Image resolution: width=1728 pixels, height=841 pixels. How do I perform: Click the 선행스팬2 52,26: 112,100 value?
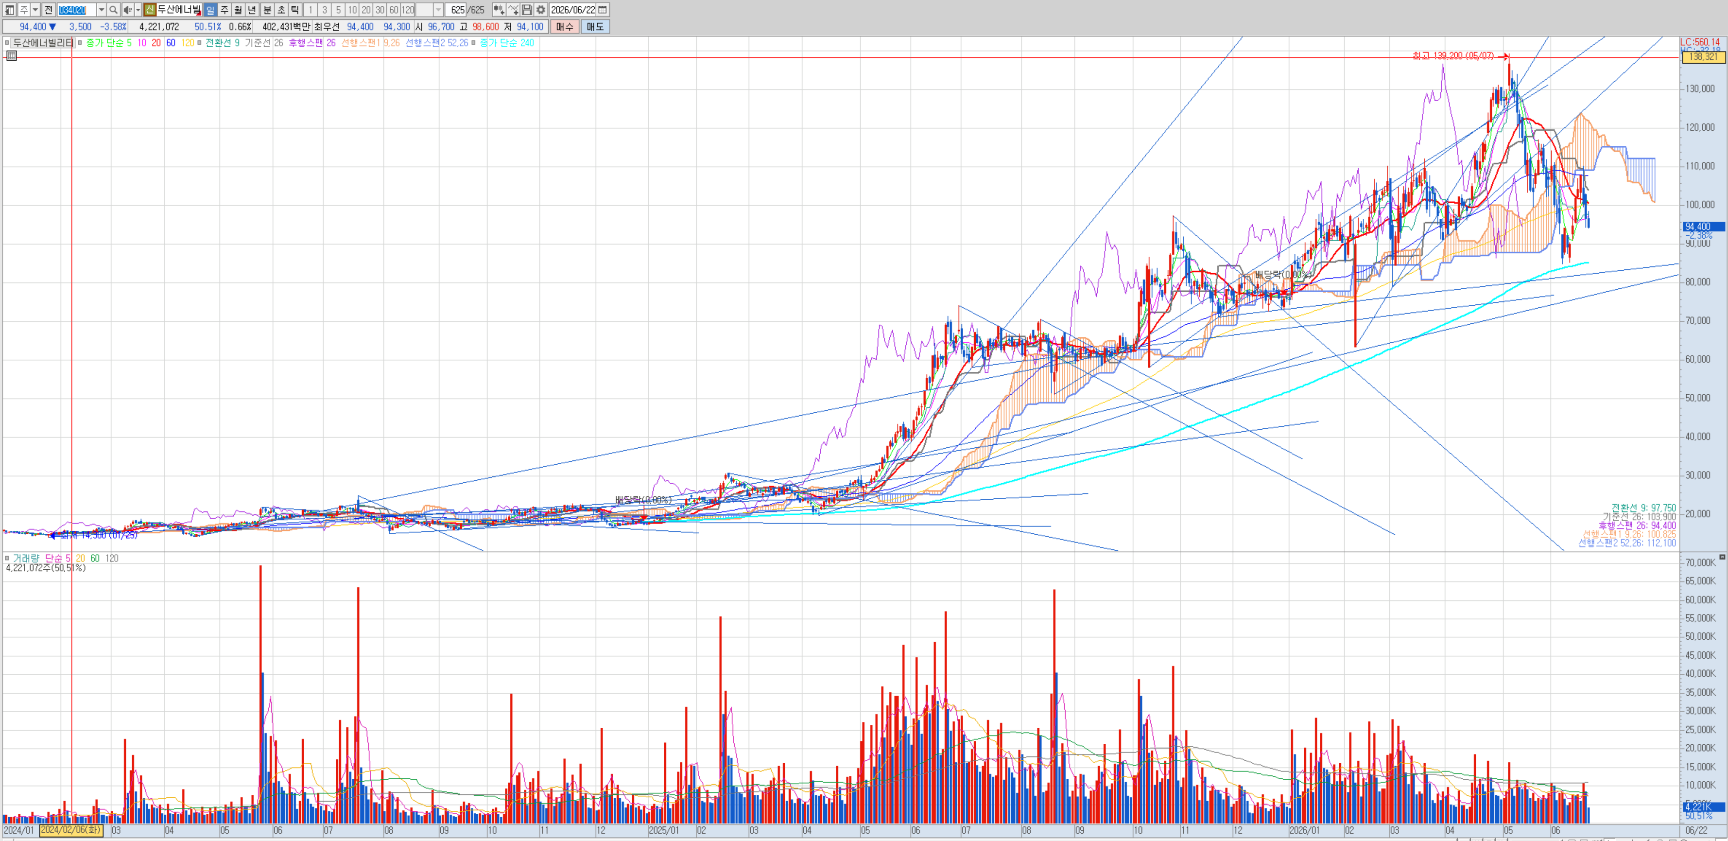pyautogui.click(x=1627, y=543)
